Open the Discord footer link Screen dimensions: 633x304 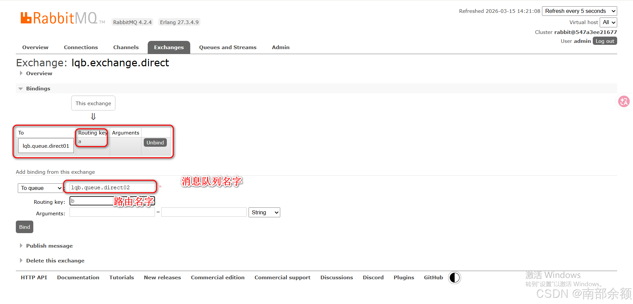coord(373,278)
